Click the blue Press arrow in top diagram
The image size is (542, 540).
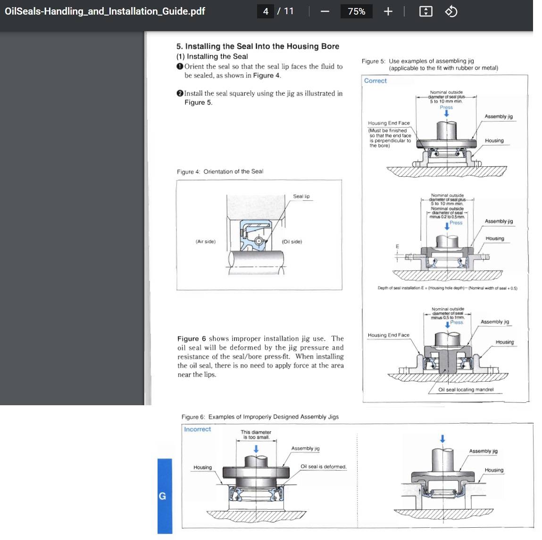click(x=446, y=114)
